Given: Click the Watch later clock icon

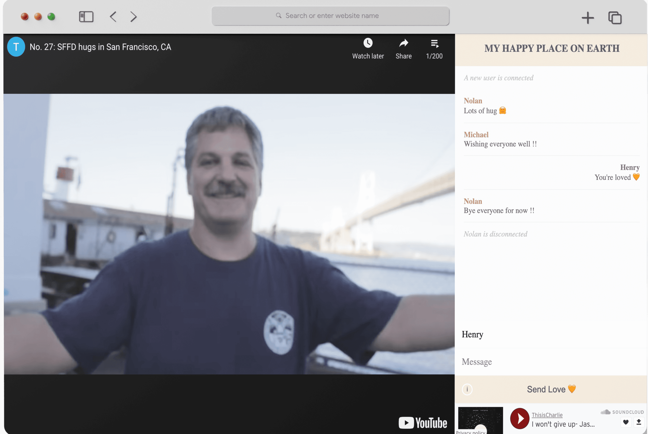Looking at the screenshot, I should tap(368, 43).
